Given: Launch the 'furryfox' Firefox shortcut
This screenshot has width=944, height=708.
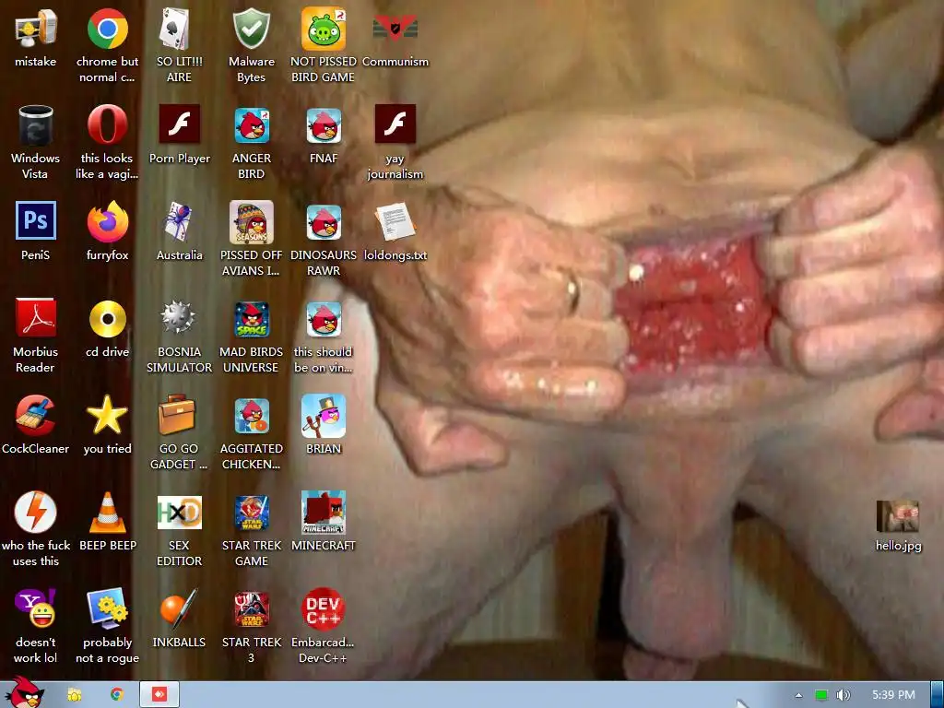Looking at the screenshot, I should click(107, 221).
